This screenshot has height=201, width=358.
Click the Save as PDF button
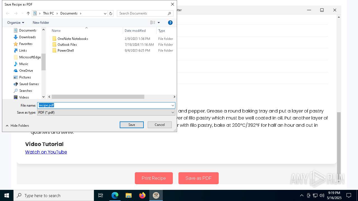click(x=199, y=178)
